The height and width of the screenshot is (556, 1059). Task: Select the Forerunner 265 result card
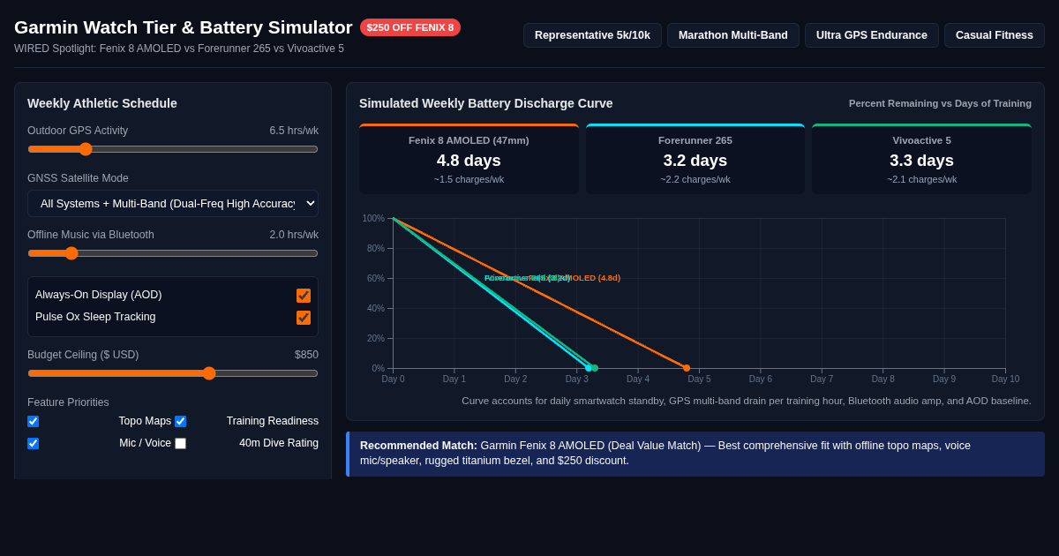(x=695, y=159)
